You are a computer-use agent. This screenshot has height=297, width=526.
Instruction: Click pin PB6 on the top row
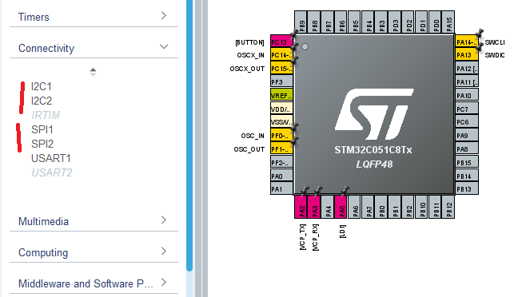pyautogui.click(x=341, y=22)
